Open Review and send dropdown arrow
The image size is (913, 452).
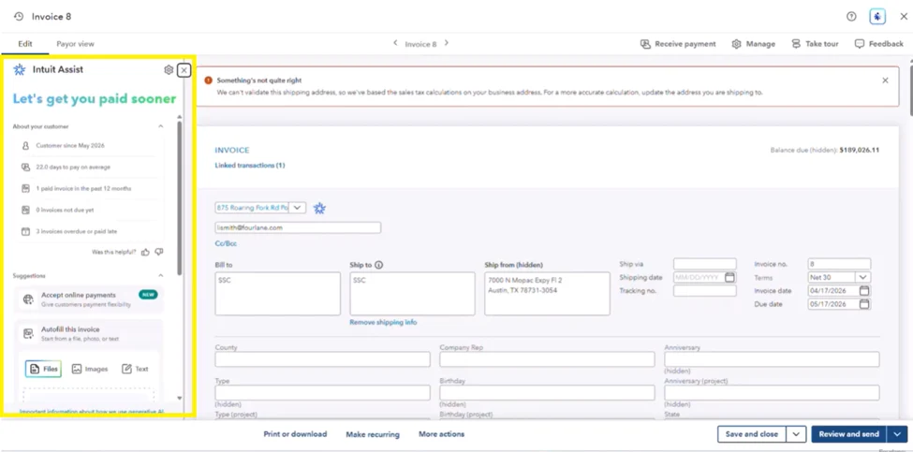click(897, 434)
